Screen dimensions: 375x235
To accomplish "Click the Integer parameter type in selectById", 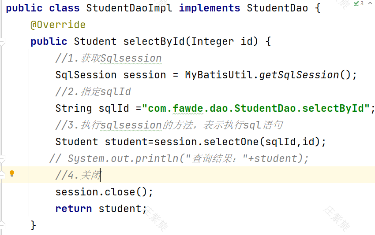I will (x=212, y=42).
